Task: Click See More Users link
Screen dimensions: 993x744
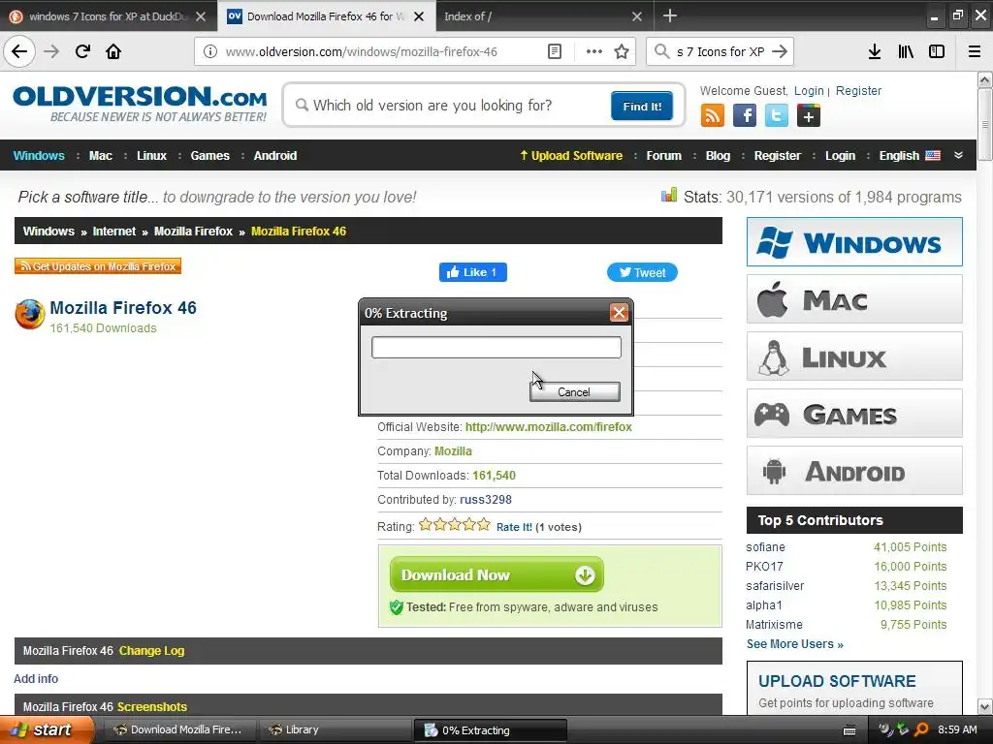Action: [x=795, y=644]
